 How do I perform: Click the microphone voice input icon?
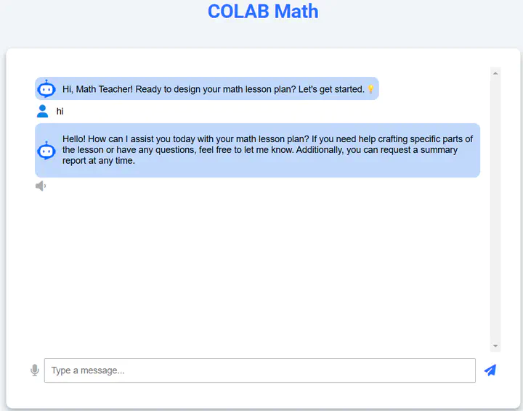click(x=35, y=370)
